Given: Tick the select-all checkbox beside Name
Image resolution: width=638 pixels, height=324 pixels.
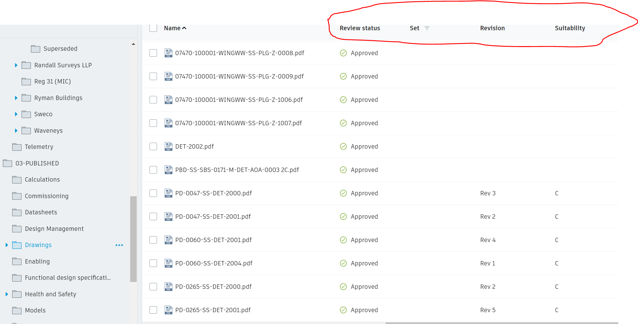Looking at the screenshot, I should tap(153, 28).
